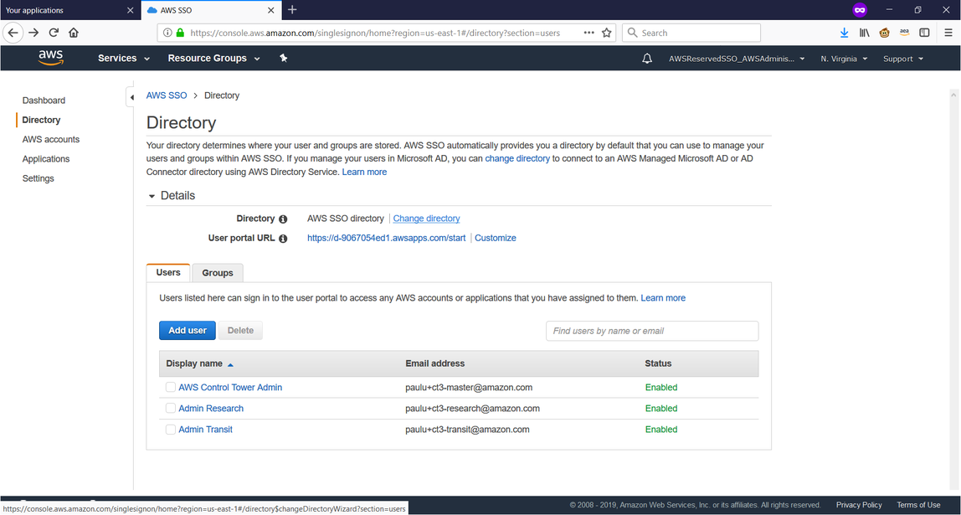Image resolution: width=961 pixels, height=515 pixels.
Task: Open a new browser tab with plus
Action: 292,10
